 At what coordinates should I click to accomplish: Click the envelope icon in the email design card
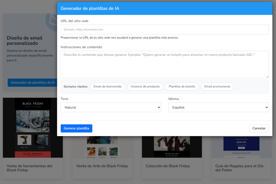click(x=51, y=22)
